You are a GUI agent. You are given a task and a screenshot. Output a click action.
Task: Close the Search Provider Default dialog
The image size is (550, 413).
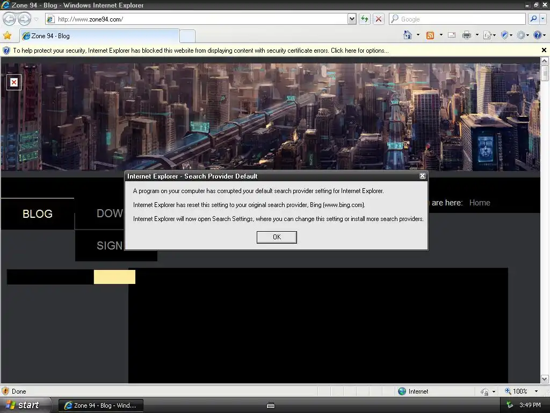click(x=422, y=176)
